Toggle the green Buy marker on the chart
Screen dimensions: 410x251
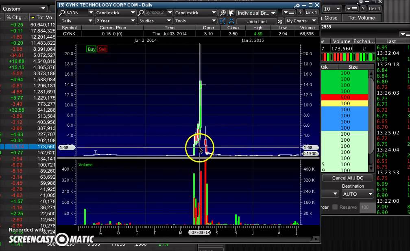(x=91, y=49)
